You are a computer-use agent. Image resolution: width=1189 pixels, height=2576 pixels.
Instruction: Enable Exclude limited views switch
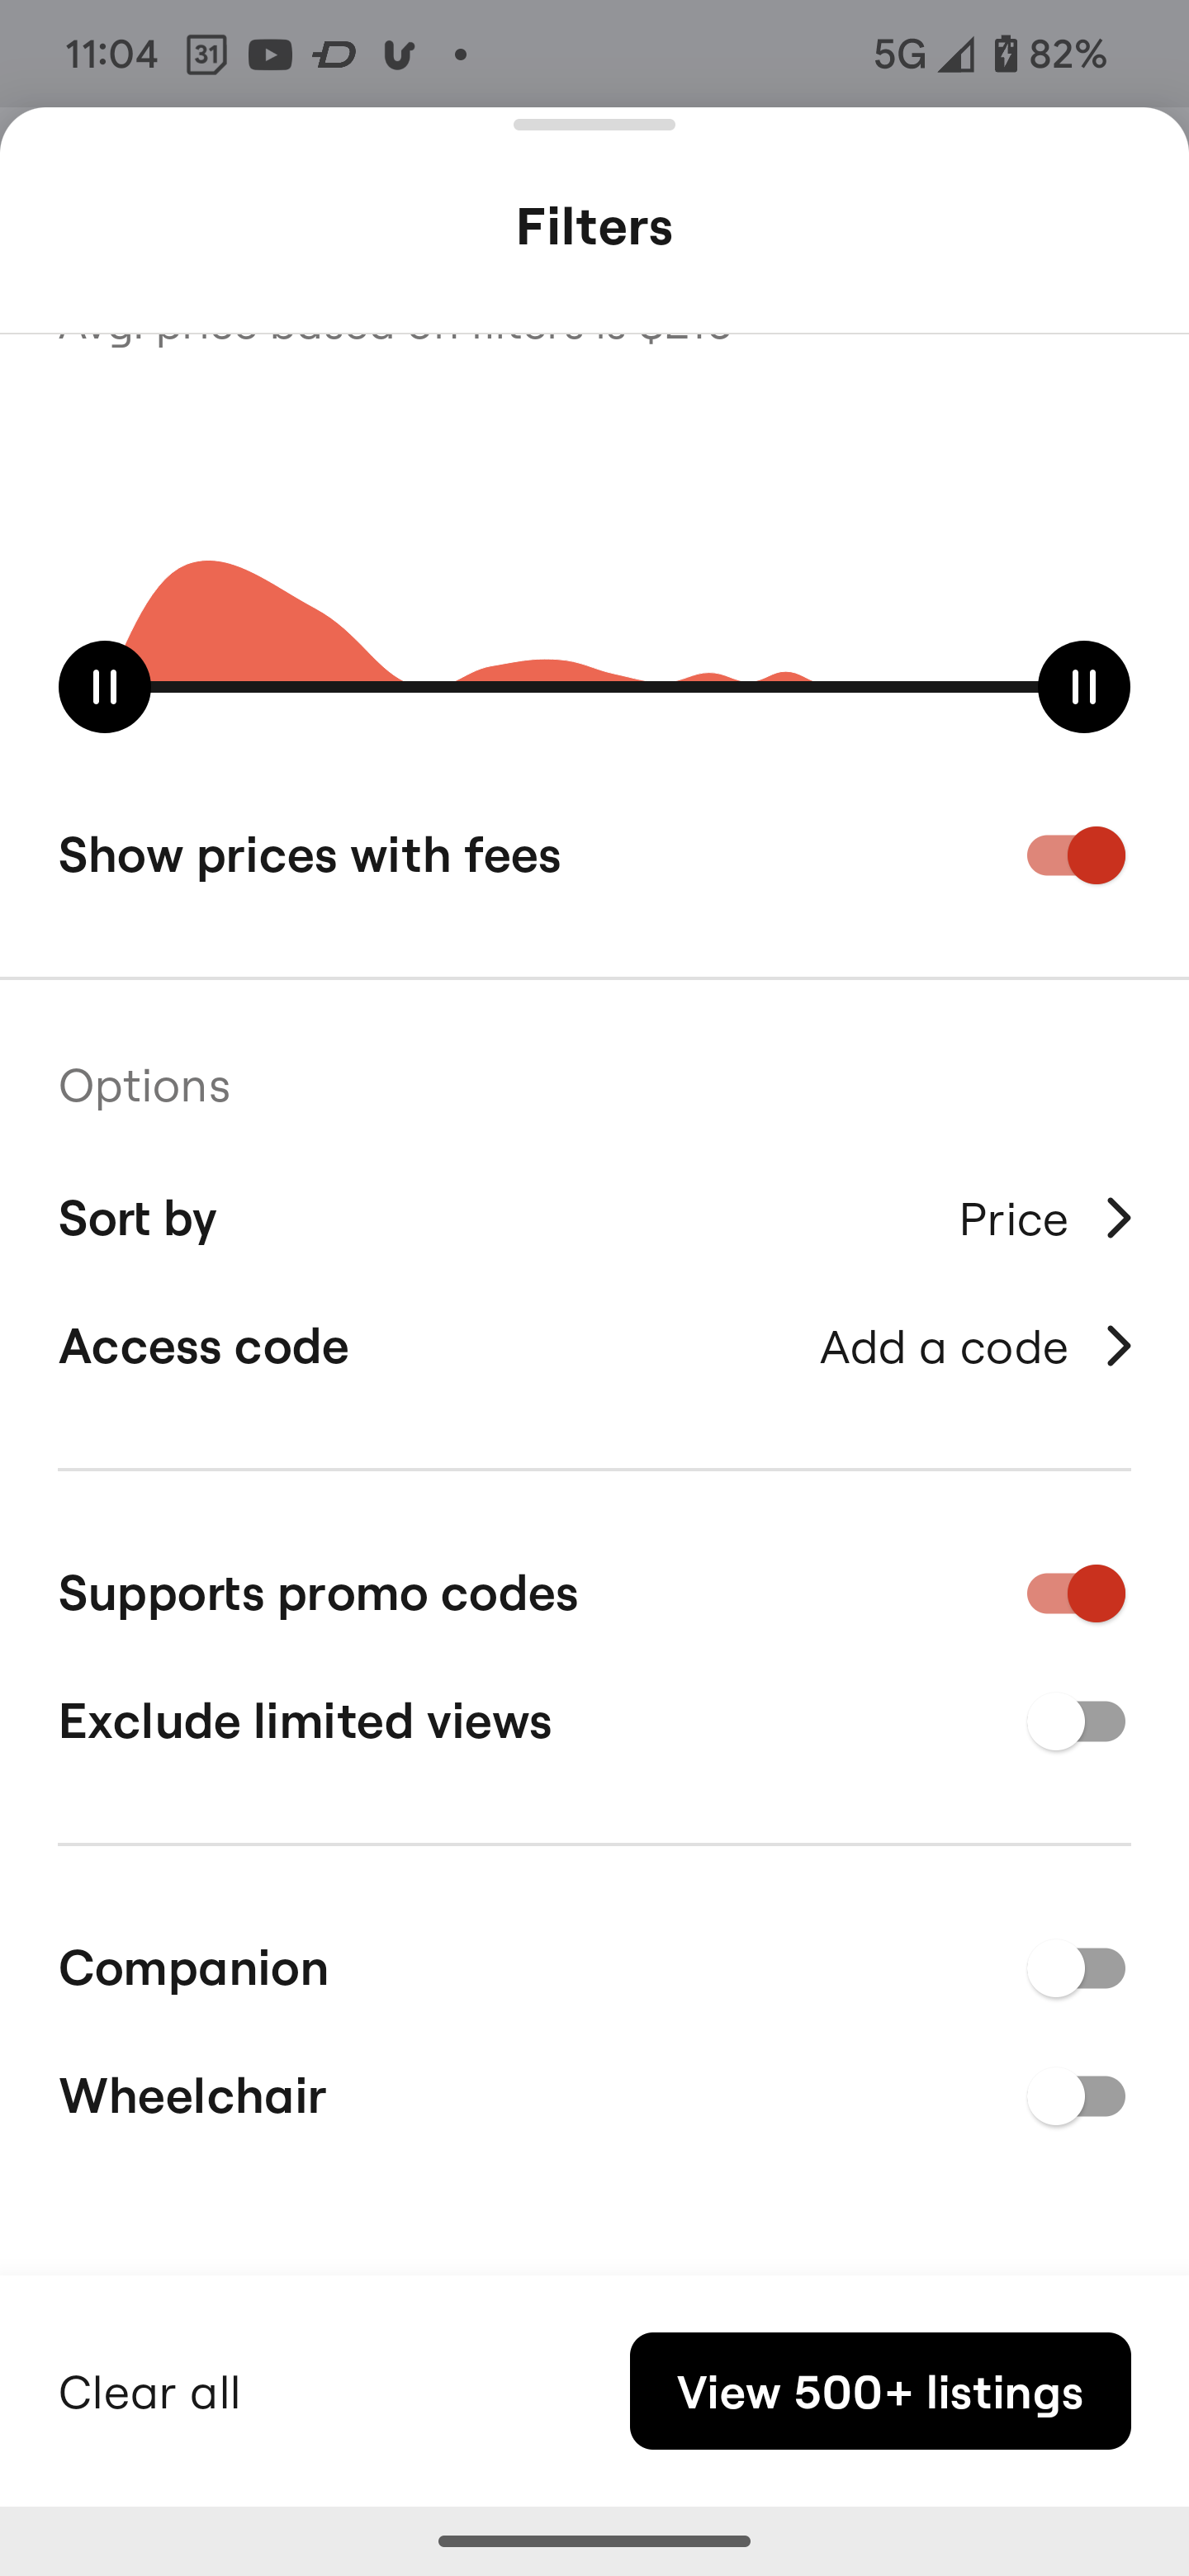click(1076, 1722)
